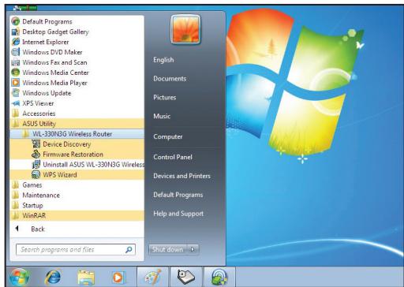
Task: Click the Search programs and files box
Action: point(76,249)
